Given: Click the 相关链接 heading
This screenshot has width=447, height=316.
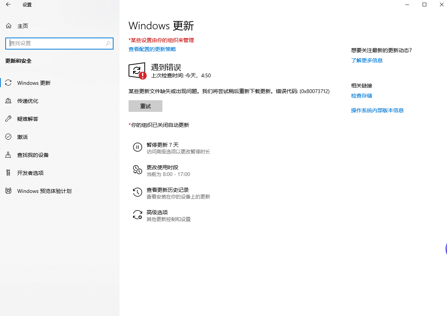Looking at the screenshot, I should [362, 86].
